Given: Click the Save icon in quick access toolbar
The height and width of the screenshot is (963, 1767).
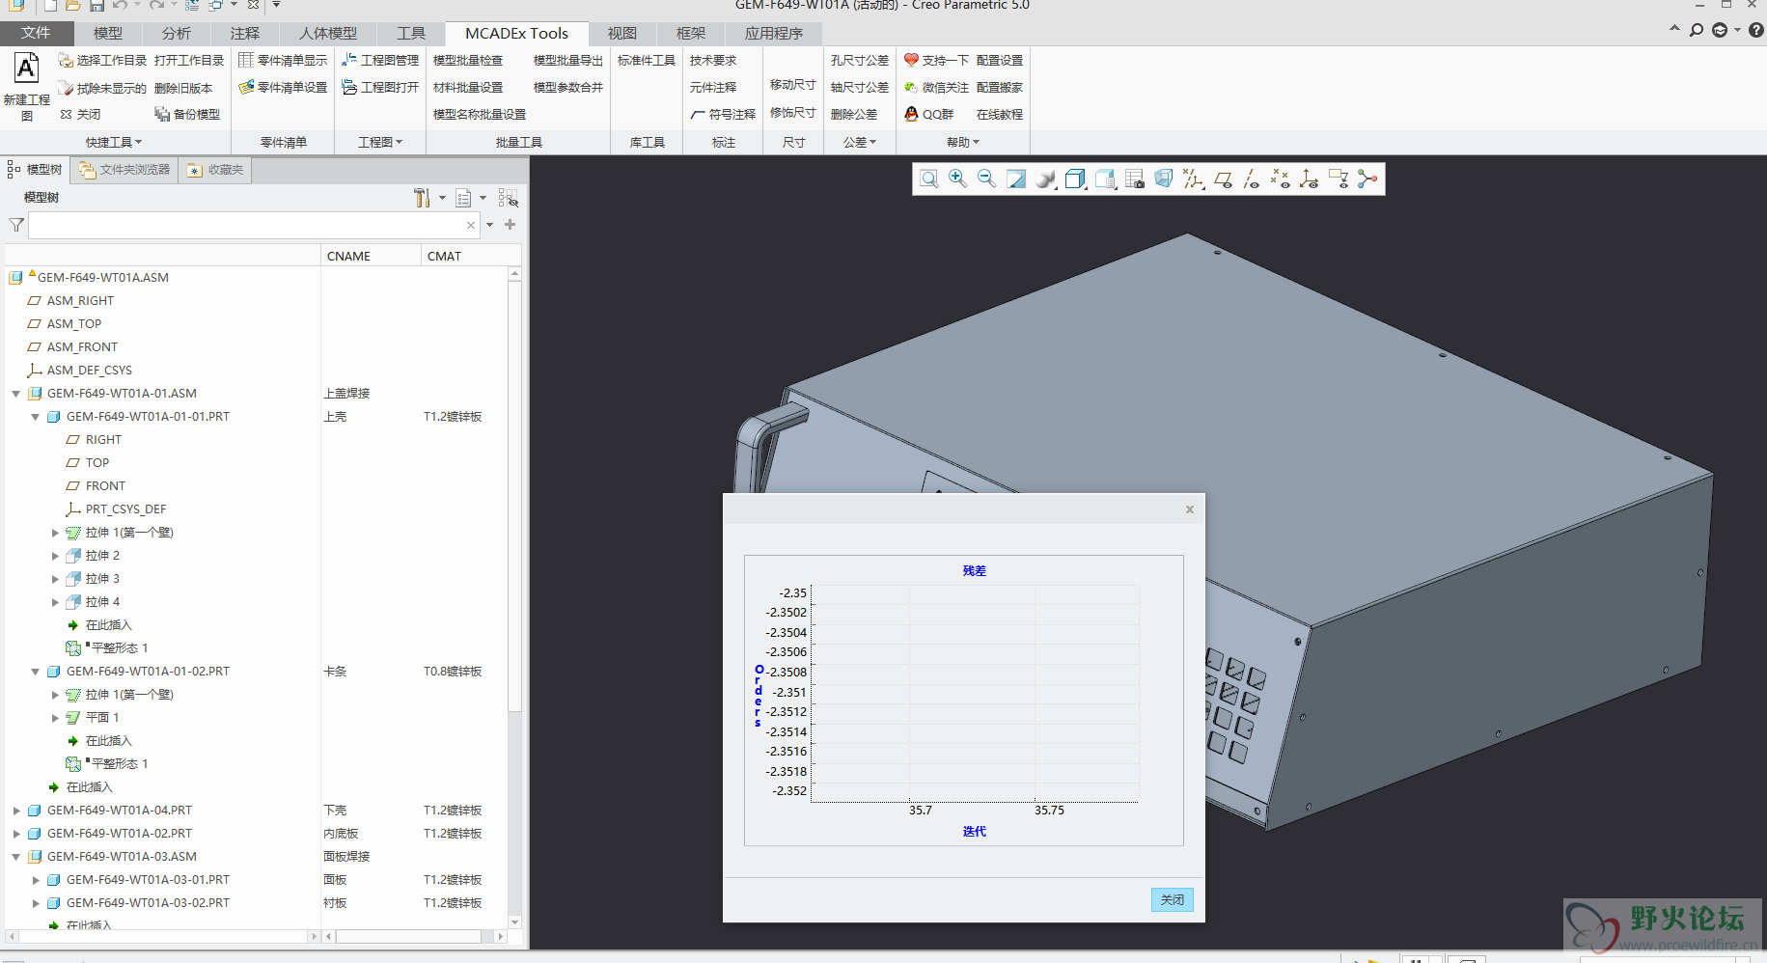Looking at the screenshot, I should click(97, 5).
